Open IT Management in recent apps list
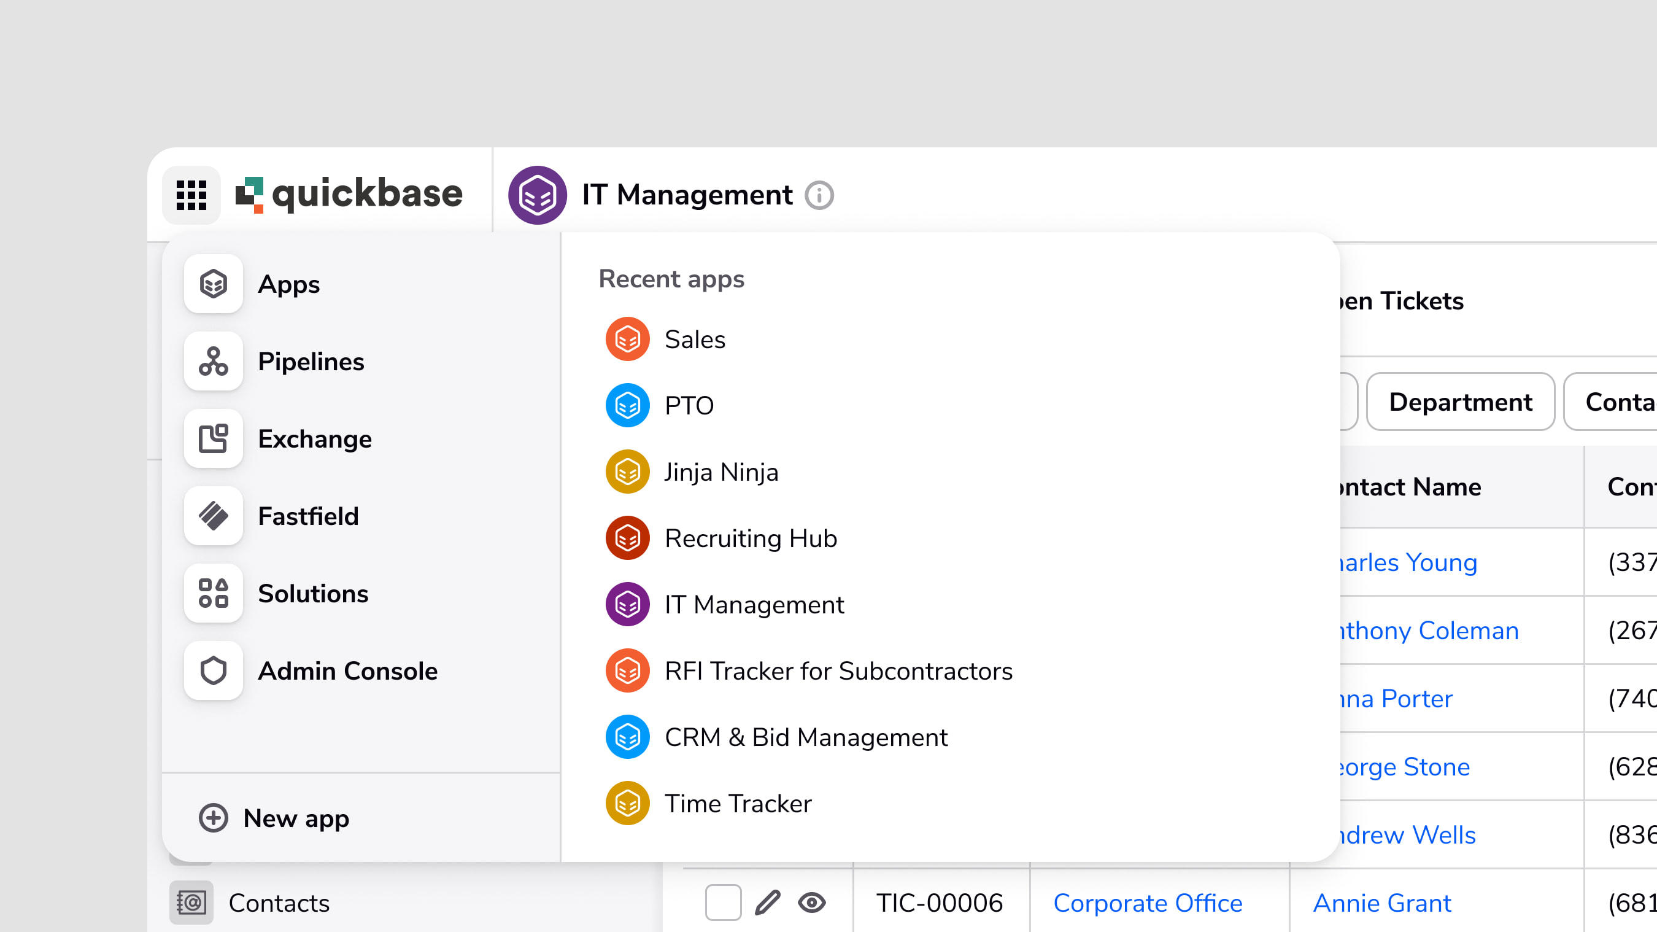 point(725,604)
